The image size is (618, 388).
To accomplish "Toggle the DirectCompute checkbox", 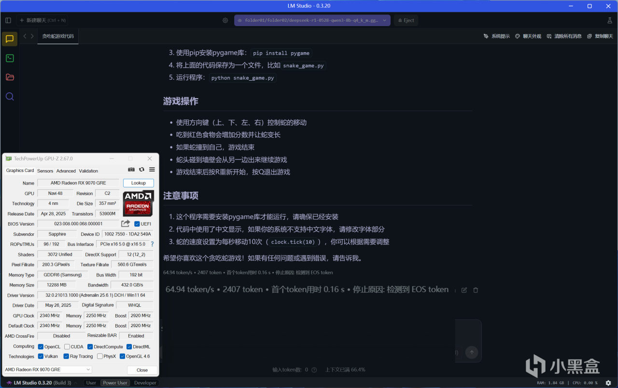I will click(x=90, y=346).
